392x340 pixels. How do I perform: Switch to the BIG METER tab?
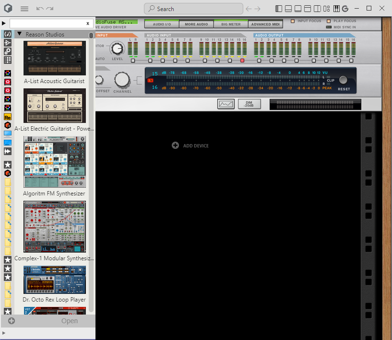click(231, 24)
